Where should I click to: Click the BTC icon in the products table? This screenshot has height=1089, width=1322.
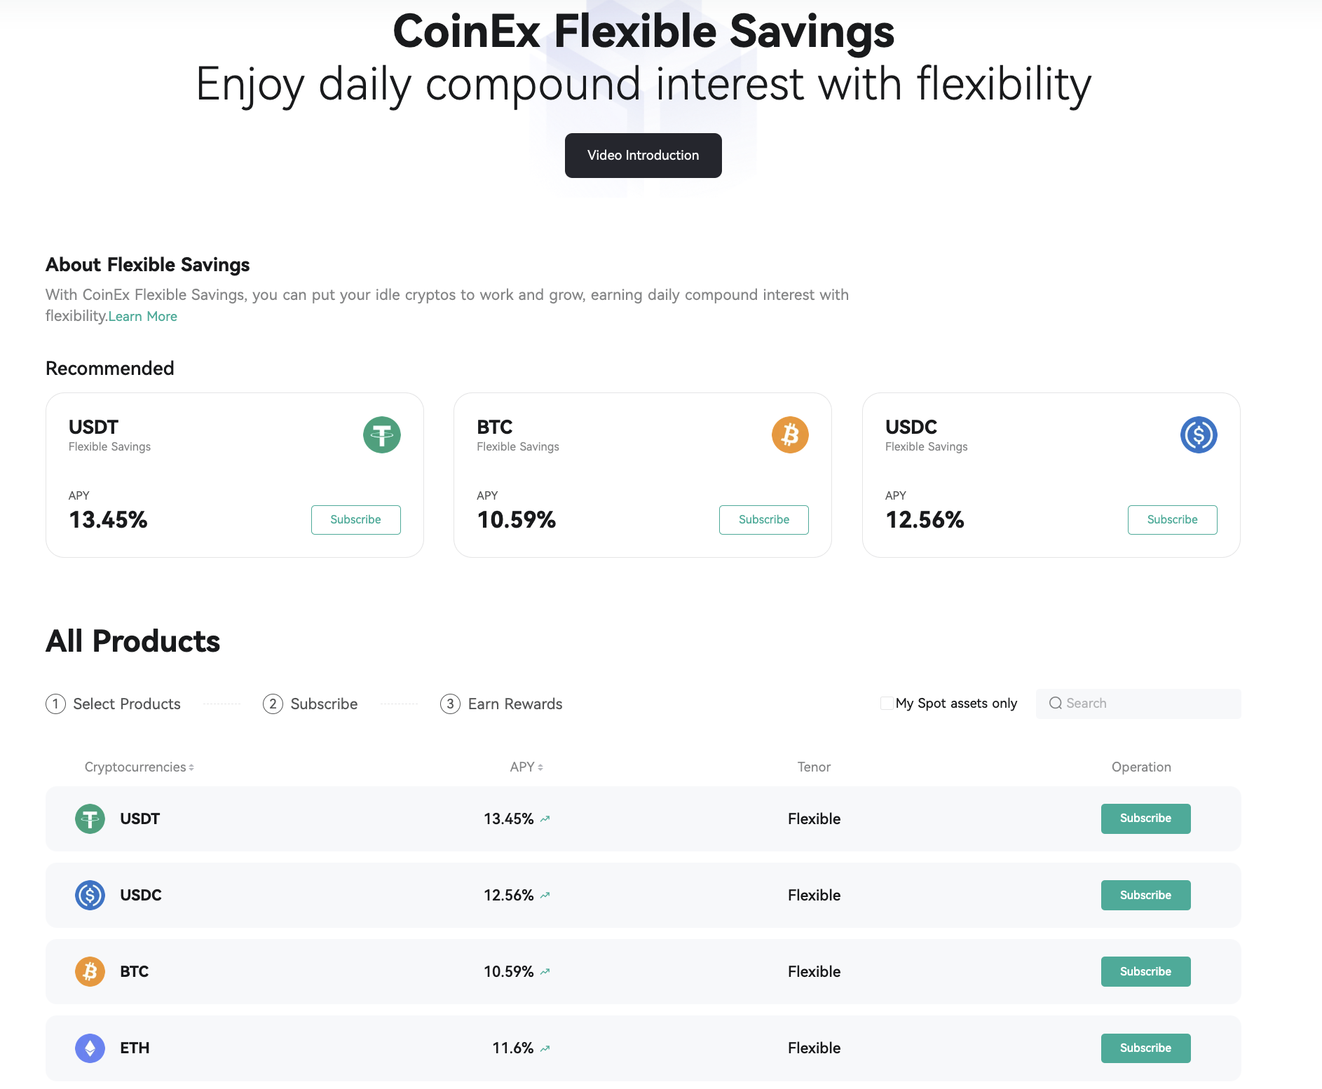coord(90,971)
